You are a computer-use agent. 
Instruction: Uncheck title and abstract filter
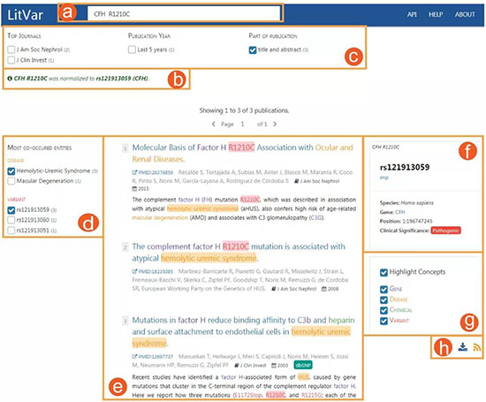(x=253, y=49)
